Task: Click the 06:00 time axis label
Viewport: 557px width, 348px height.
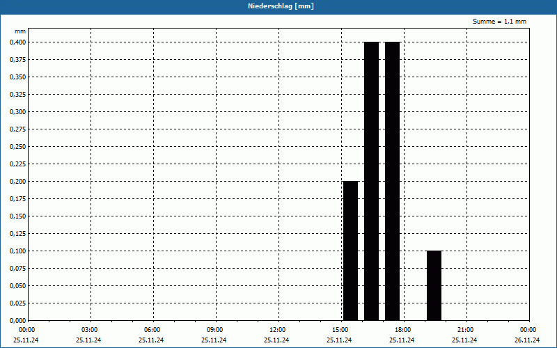Action: [x=152, y=330]
